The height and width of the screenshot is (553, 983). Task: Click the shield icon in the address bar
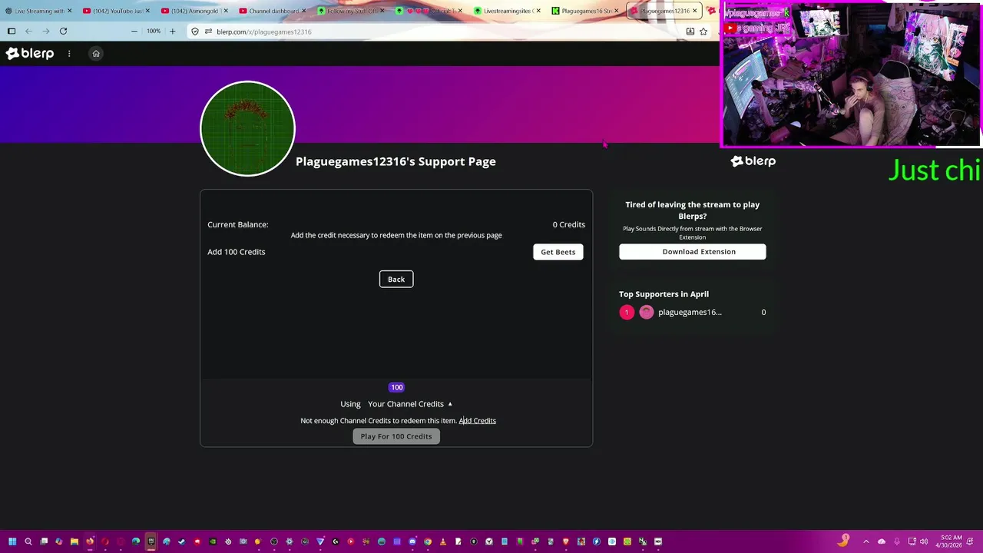tap(195, 31)
